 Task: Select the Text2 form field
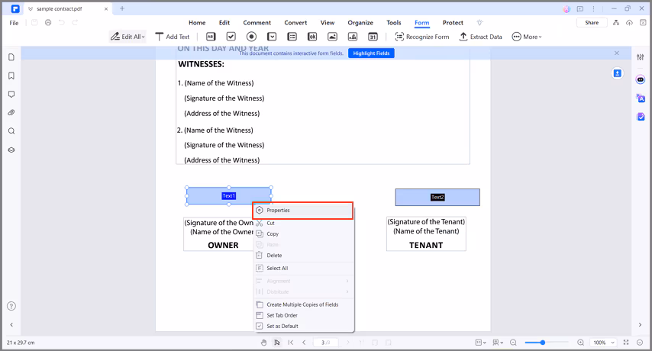(437, 198)
